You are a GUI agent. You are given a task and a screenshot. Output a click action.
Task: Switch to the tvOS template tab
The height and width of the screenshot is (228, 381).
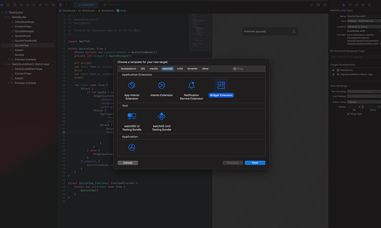click(x=180, y=69)
